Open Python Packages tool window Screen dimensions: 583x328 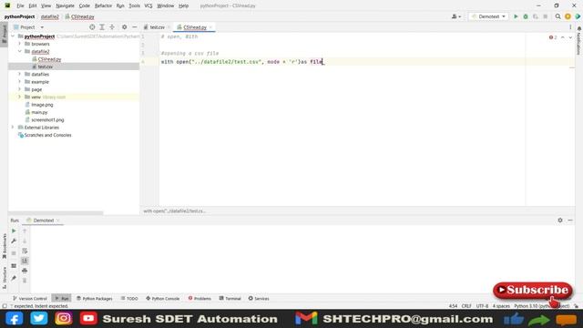click(x=94, y=298)
